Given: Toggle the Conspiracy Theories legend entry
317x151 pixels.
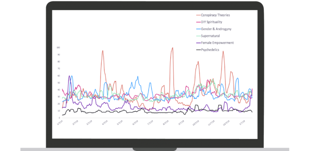Looking at the screenshot, I should pos(215,15).
